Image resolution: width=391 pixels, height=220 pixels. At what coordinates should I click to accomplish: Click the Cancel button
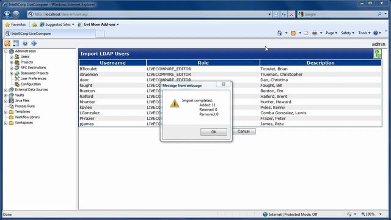tap(243, 131)
